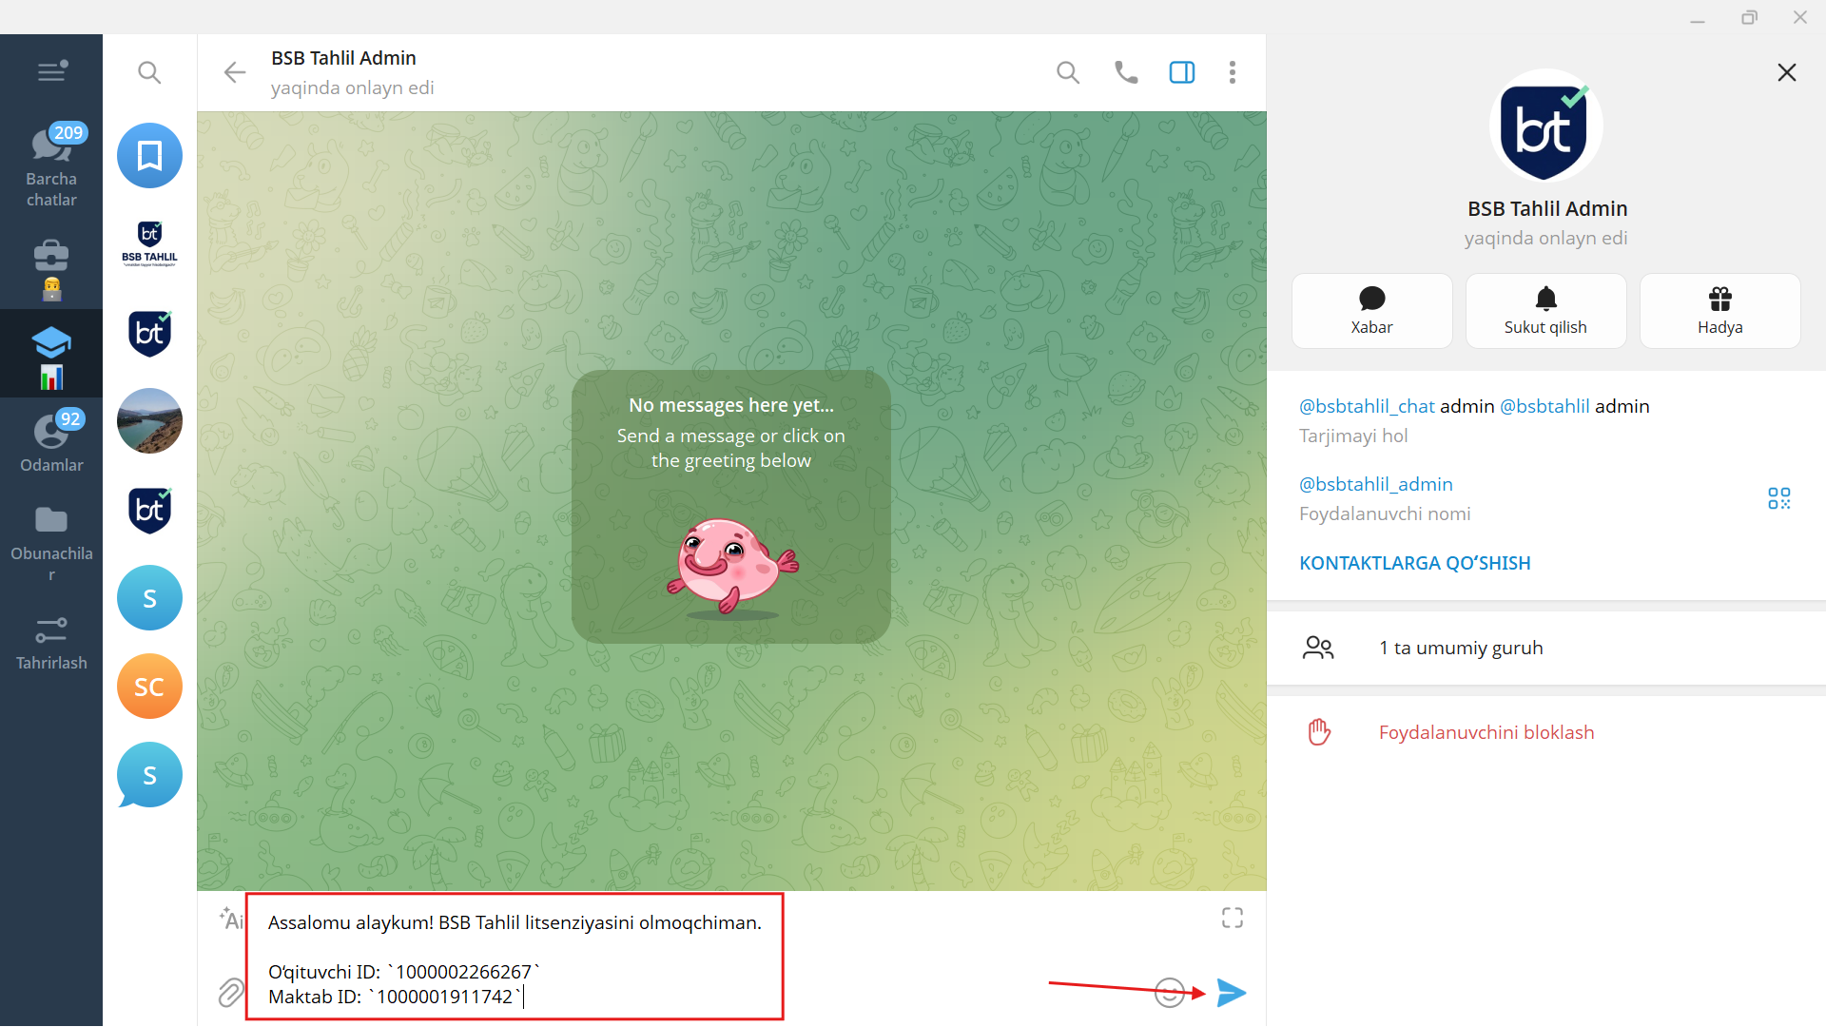Viewport: 1826px width, 1027px height.
Task: Open Barcha chatlar folder
Action: pyautogui.click(x=51, y=166)
